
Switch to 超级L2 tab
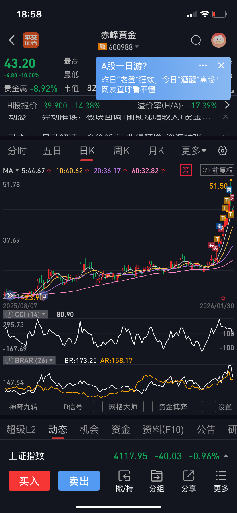tap(21, 429)
